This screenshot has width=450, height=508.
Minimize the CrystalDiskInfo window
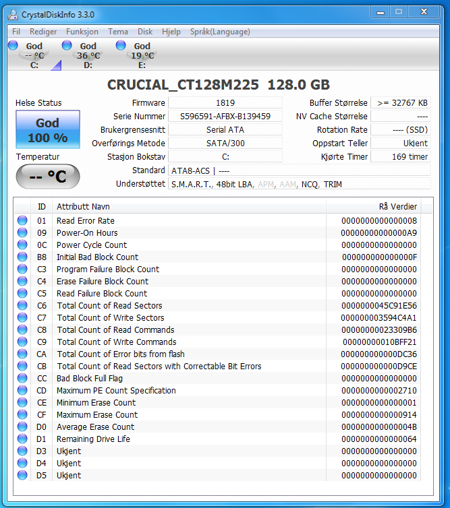point(381,12)
